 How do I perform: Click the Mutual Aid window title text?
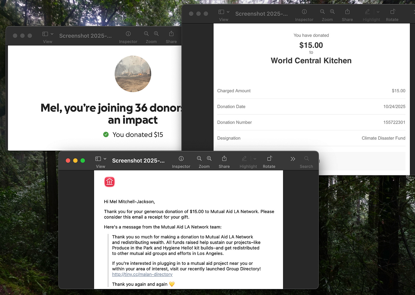click(138, 161)
